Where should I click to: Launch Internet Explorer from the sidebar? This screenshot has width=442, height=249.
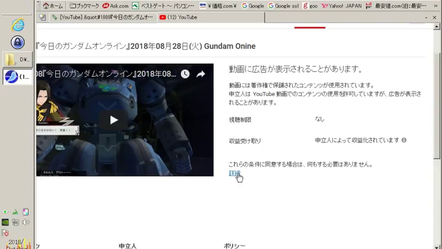(x=18, y=25)
